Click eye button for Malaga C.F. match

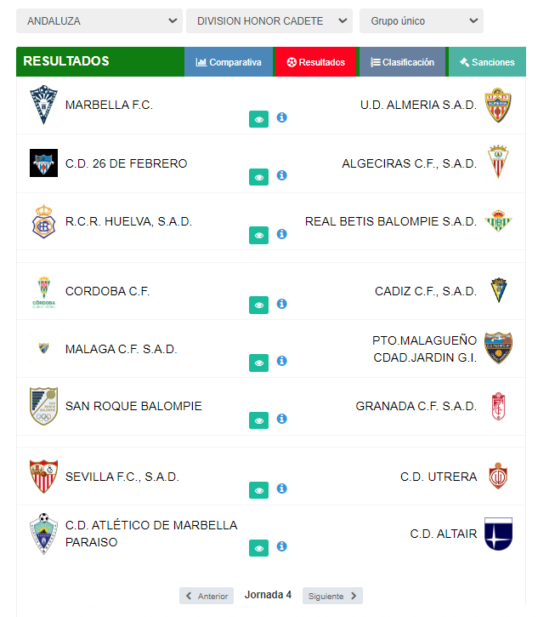(259, 363)
